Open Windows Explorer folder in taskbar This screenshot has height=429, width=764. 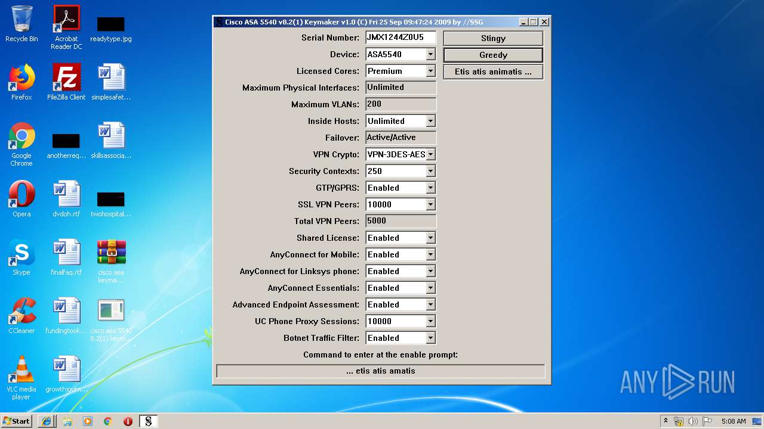tap(67, 421)
